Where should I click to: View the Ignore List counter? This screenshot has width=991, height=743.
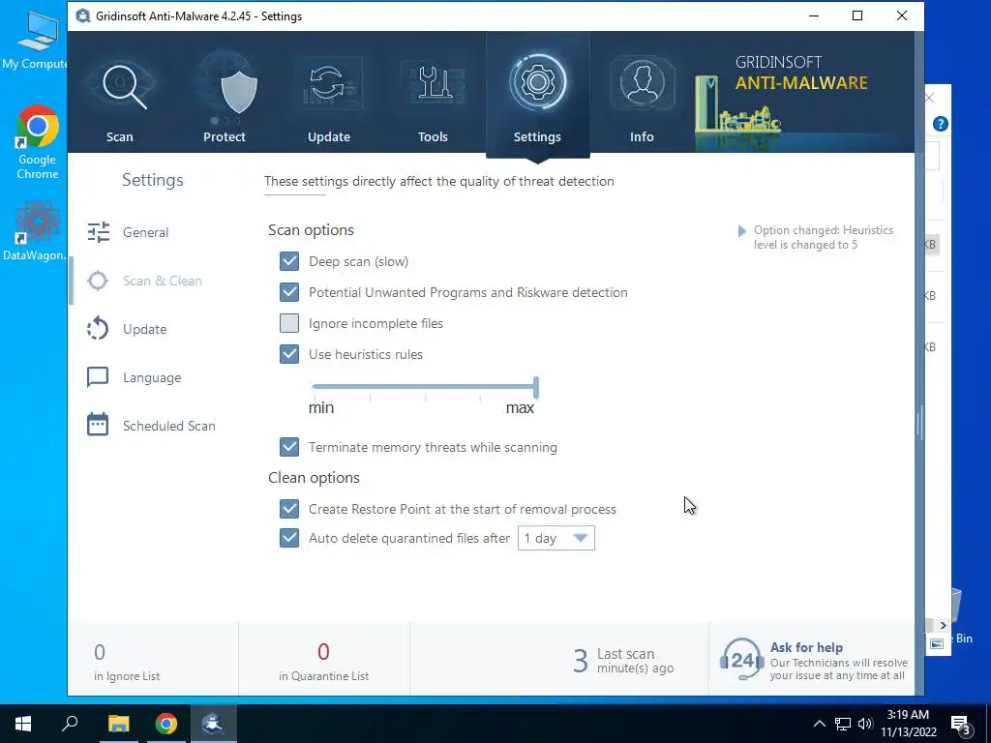pyautogui.click(x=127, y=661)
